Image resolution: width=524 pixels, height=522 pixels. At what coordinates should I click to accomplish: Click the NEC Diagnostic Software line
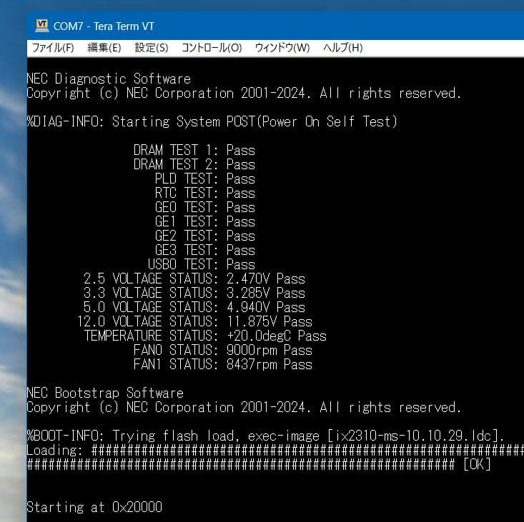point(109,79)
